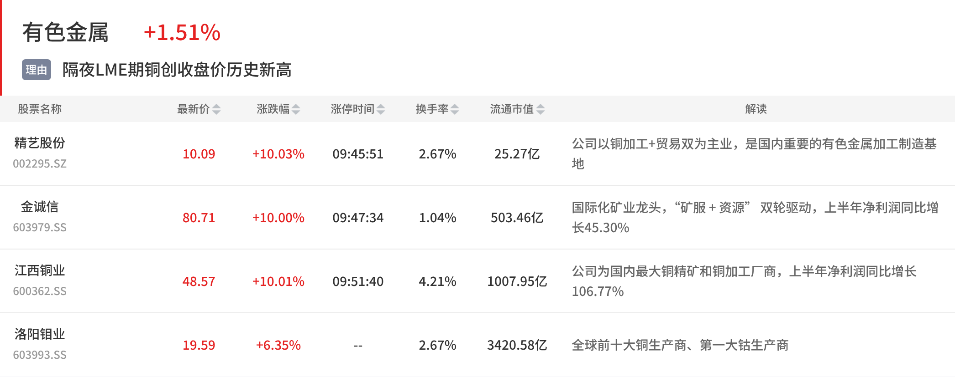Click the 理由 badge icon

tap(37, 70)
